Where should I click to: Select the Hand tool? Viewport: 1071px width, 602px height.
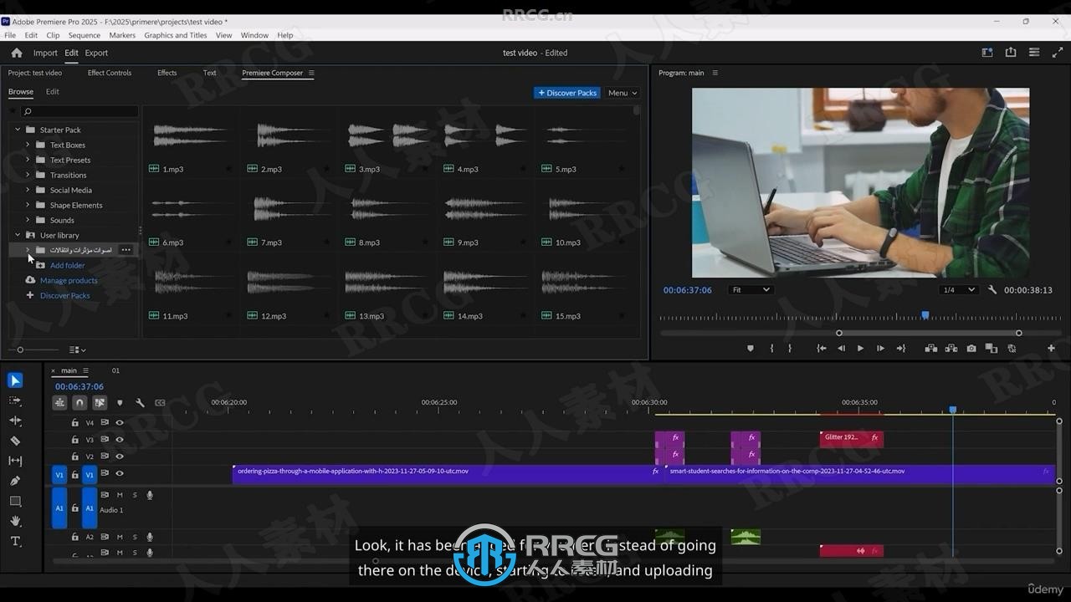(15, 521)
